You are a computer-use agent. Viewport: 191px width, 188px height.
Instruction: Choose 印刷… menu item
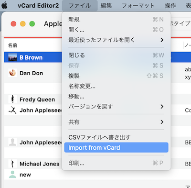(x=117, y=163)
